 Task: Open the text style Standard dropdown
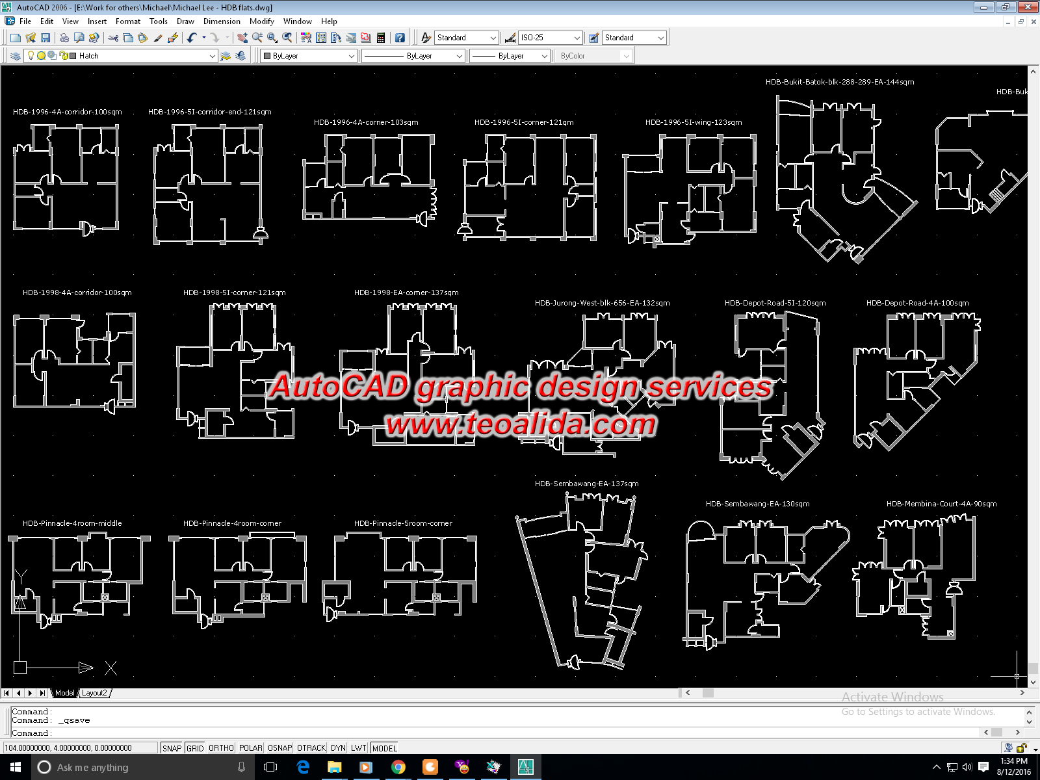tap(493, 38)
